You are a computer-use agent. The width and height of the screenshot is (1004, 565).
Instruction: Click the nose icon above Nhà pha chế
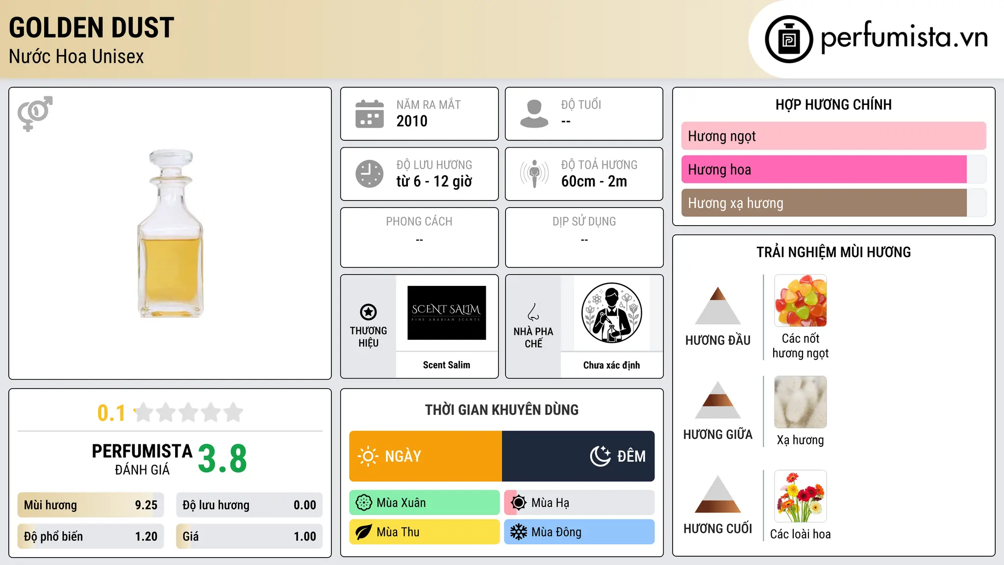pyautogui.click(x=533, y=312)
